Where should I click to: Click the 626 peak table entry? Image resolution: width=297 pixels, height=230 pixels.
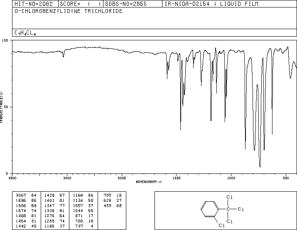pyautogui.click(x=113, y=200)
